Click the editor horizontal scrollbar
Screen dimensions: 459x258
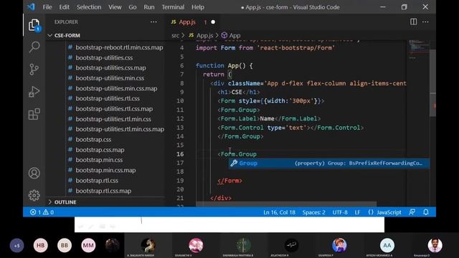coord(286,204)
